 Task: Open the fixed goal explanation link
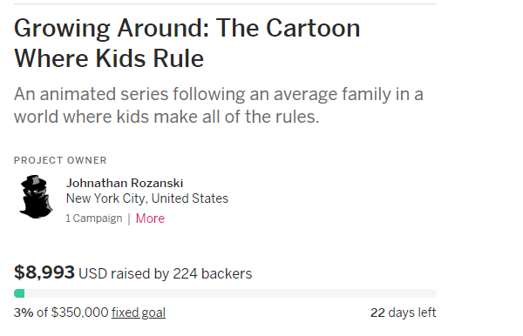click(139, 312)
